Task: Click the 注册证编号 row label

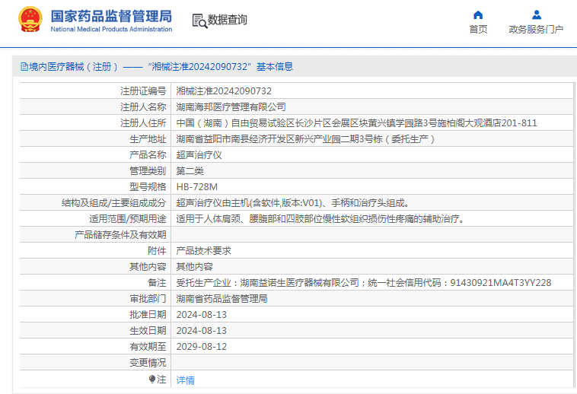Action: tap(143, 91)
